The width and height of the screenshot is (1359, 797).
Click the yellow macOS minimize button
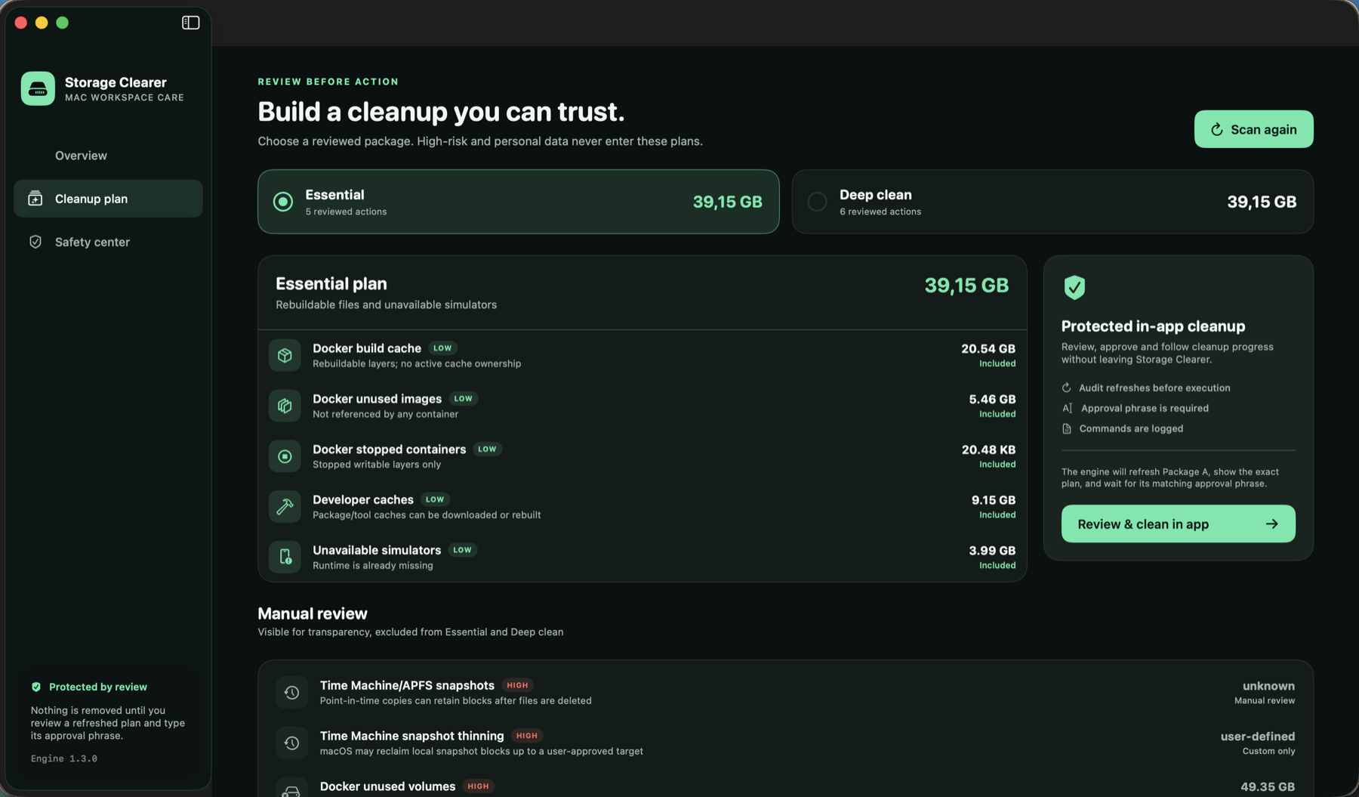click(x=42, y=23)
